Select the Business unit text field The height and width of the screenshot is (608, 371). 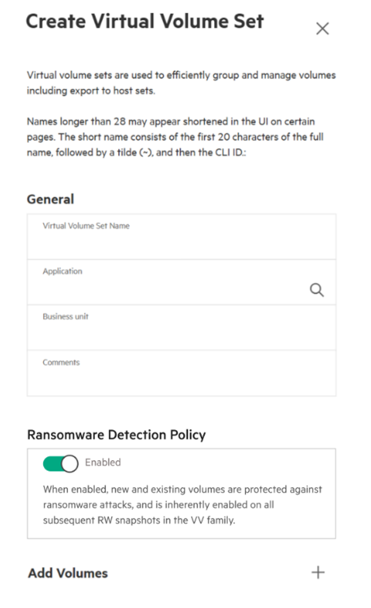[x=181, y=327]
